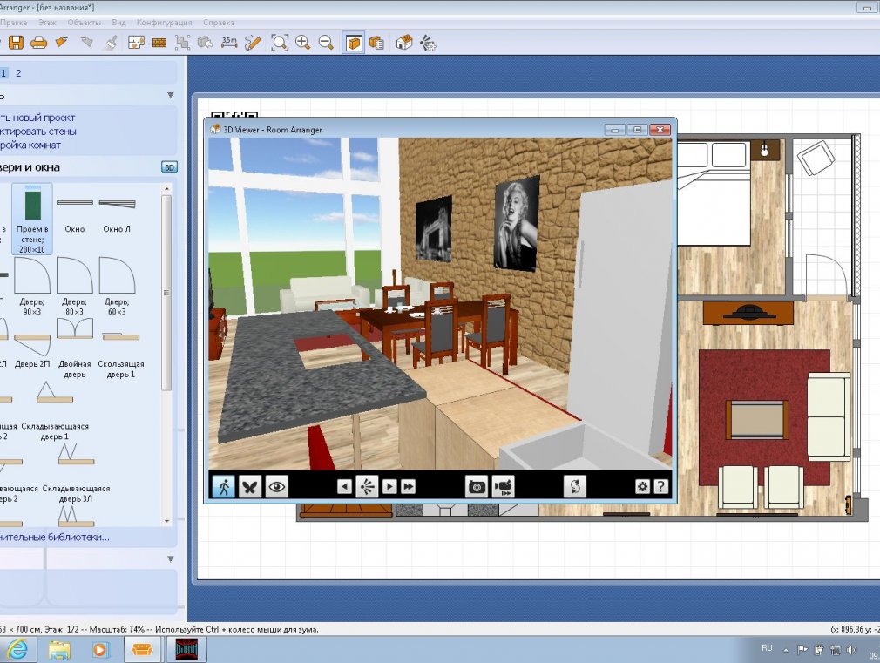
Task: Select the Дверь 90×3 door item
Action: coord(32,287)
